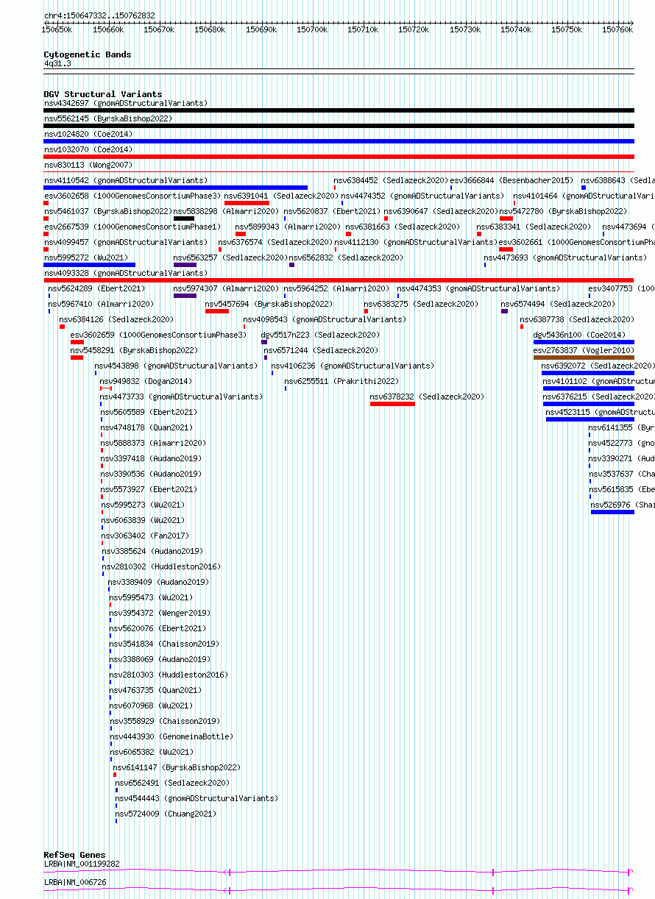Open nsv6381663 Sedlazeck2020 variant
Screen dimensions: 655x899
(x=403, y=227)
